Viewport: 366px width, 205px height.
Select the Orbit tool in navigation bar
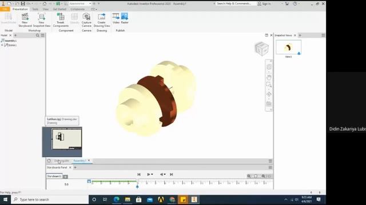269,94
